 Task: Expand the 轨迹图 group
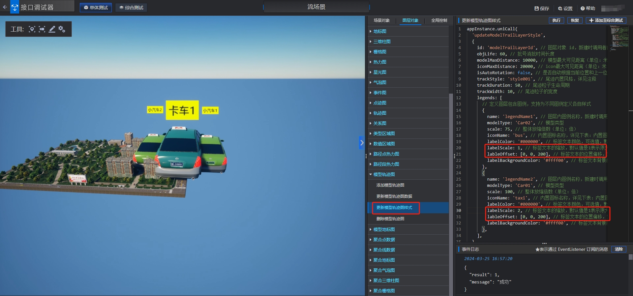point(408,113)
